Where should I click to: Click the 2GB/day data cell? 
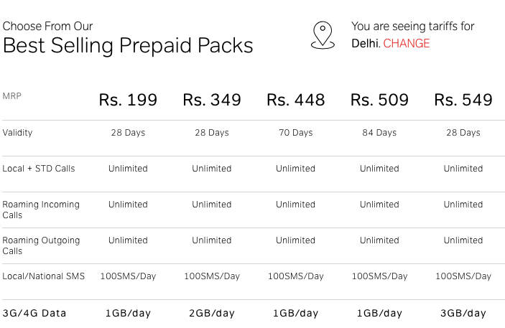[x=212, y=313]
